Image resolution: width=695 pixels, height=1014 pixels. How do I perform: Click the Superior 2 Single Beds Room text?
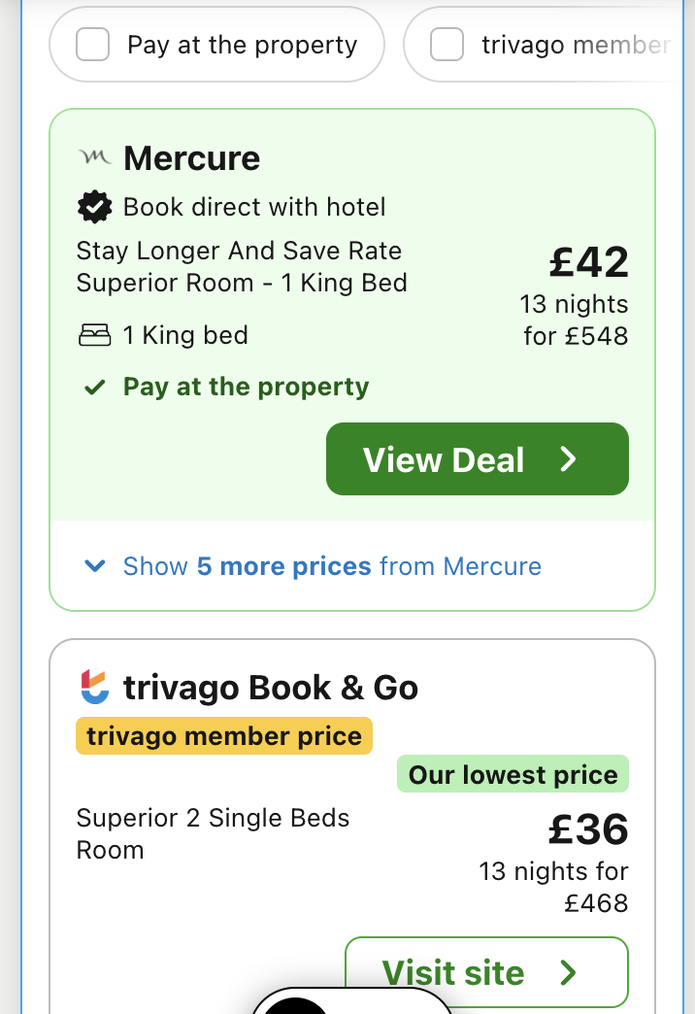[x=213, y=832]
